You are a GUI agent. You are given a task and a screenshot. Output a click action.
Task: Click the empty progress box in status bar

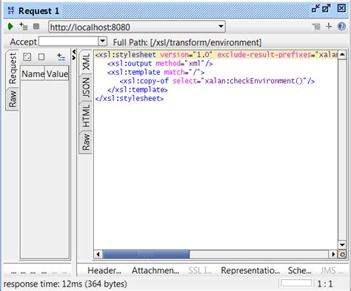[296, 283]
